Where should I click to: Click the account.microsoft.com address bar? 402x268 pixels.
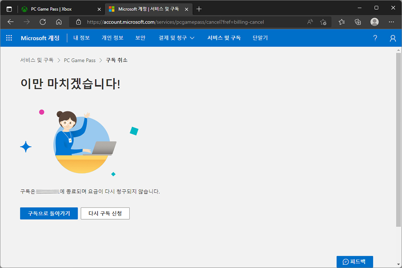(x=175, y=22)
